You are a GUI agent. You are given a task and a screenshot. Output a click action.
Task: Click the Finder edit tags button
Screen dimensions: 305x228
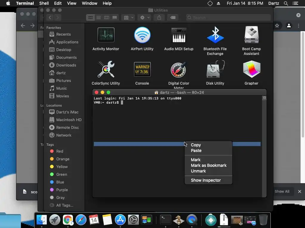pyautogui.click(x=173, y=18)
